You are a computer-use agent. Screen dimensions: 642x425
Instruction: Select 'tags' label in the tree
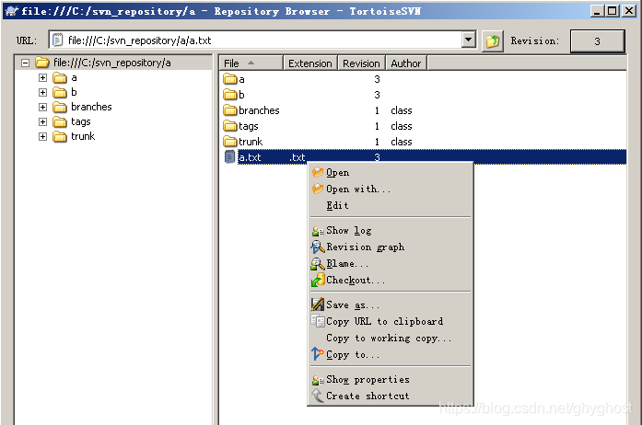pos(81,121)
